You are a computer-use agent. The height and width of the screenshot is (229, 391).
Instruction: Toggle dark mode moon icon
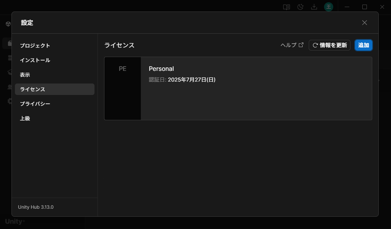[300, 7]
